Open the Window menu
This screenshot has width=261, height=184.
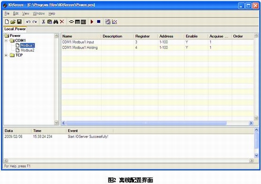[39, 13]
